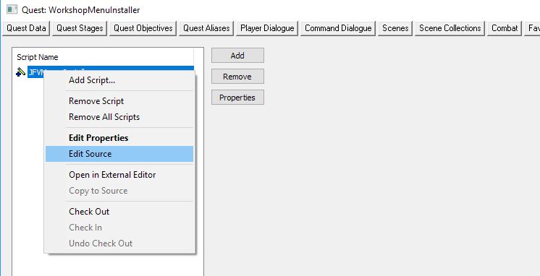Switch to the Combat tab
This screenshot has height=276, width=540.
(505, 28)
